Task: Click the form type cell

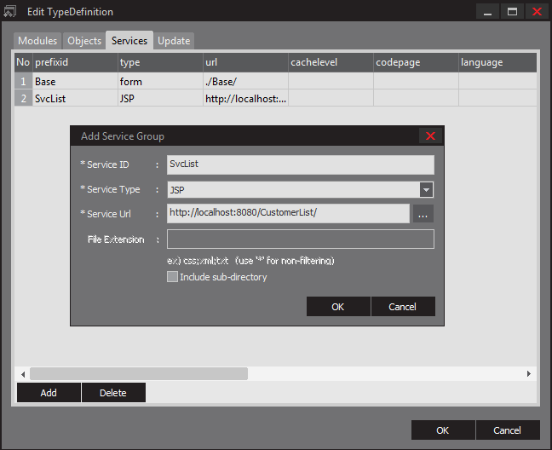Action: pyautogui.click(x=160, y=81)
